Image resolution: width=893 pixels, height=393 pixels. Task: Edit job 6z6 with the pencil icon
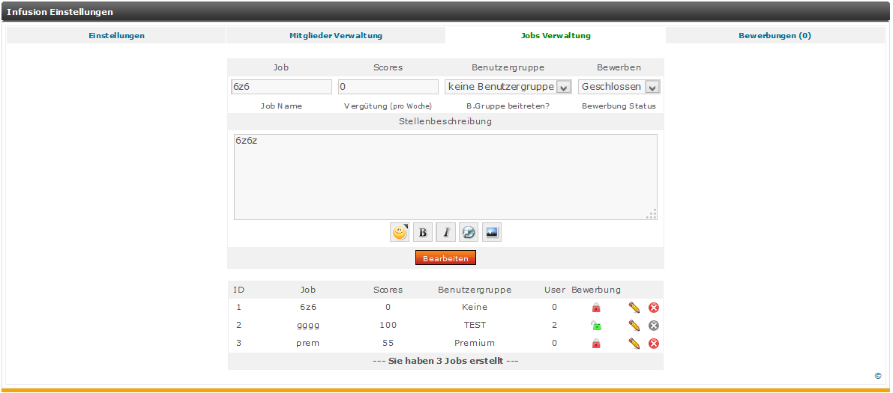tap(634, 308)
